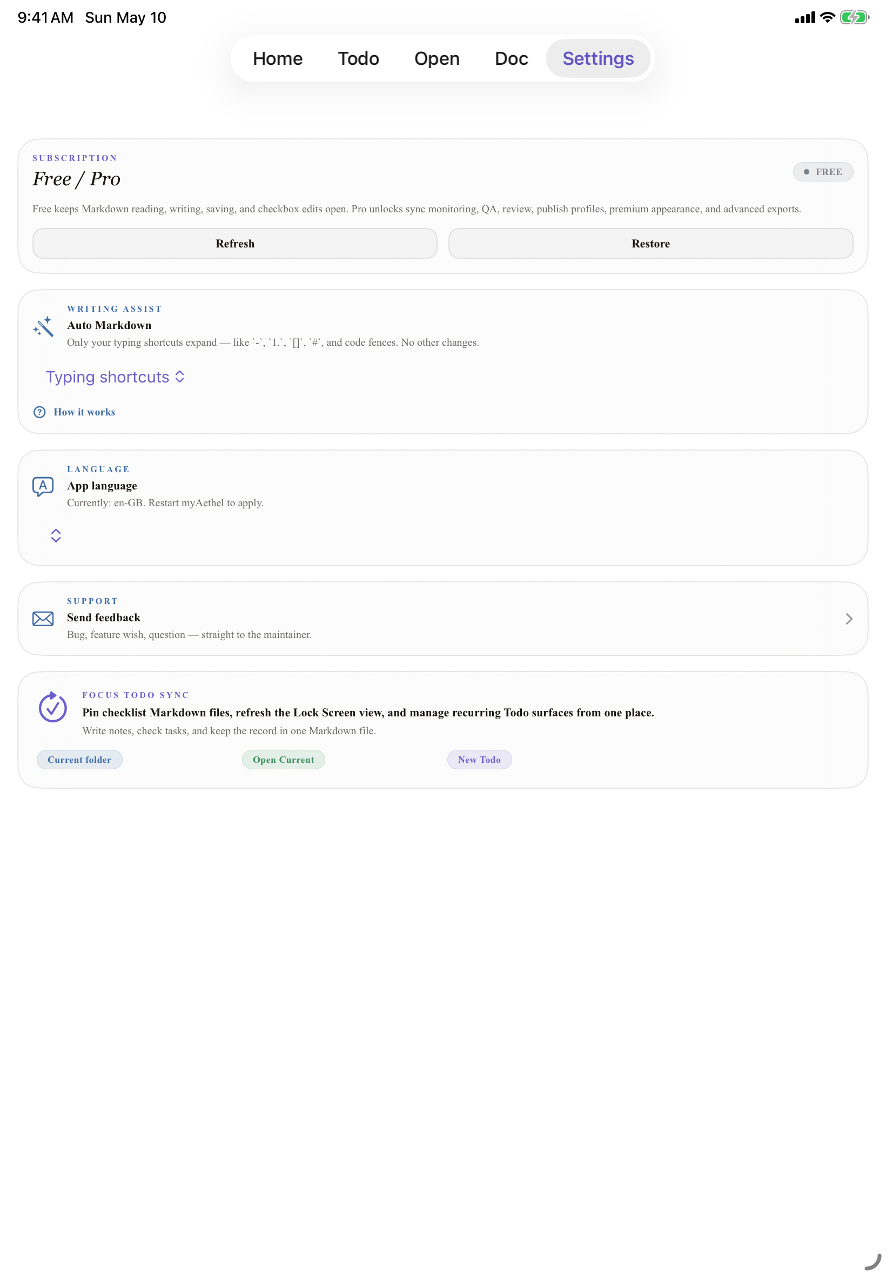
Task: Click the Restore purchases button
Action: click(x=650, y=244)
